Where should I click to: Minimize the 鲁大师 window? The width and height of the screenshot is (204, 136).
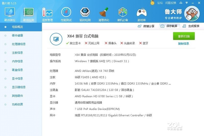pos(193,3)
